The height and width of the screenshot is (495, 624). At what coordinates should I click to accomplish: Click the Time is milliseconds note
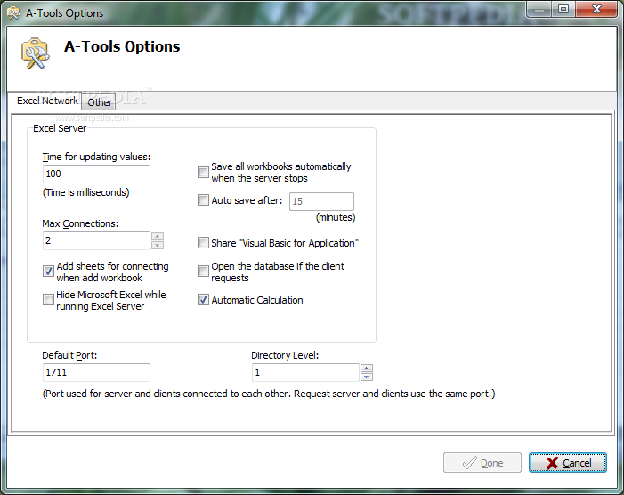tap(86, 192)
